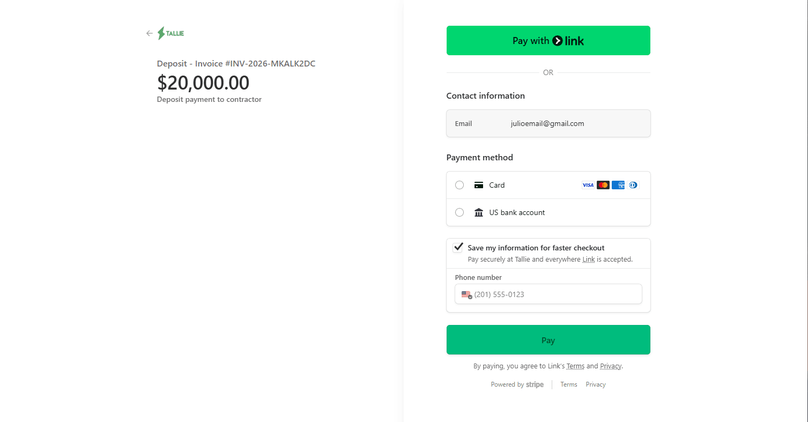Viewport: 808px width, 422px height.
Task: Click the Pay with Link button
Action: [x=548, y=40]
